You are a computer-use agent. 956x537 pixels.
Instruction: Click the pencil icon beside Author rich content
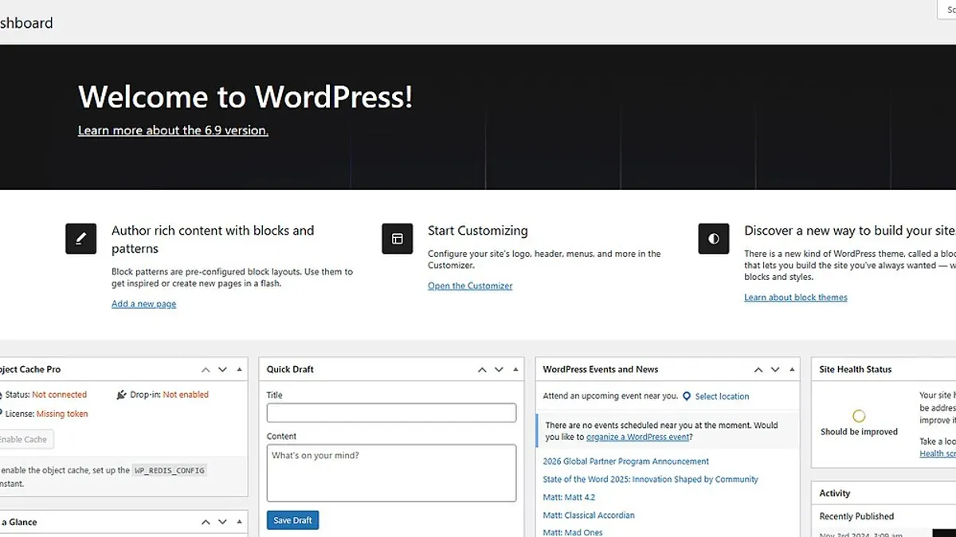click(x=80, y=239)
